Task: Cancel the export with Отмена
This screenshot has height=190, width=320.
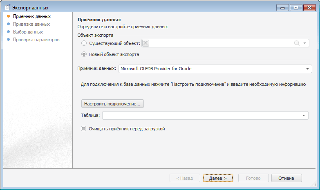Action: [x=286, y=178]
